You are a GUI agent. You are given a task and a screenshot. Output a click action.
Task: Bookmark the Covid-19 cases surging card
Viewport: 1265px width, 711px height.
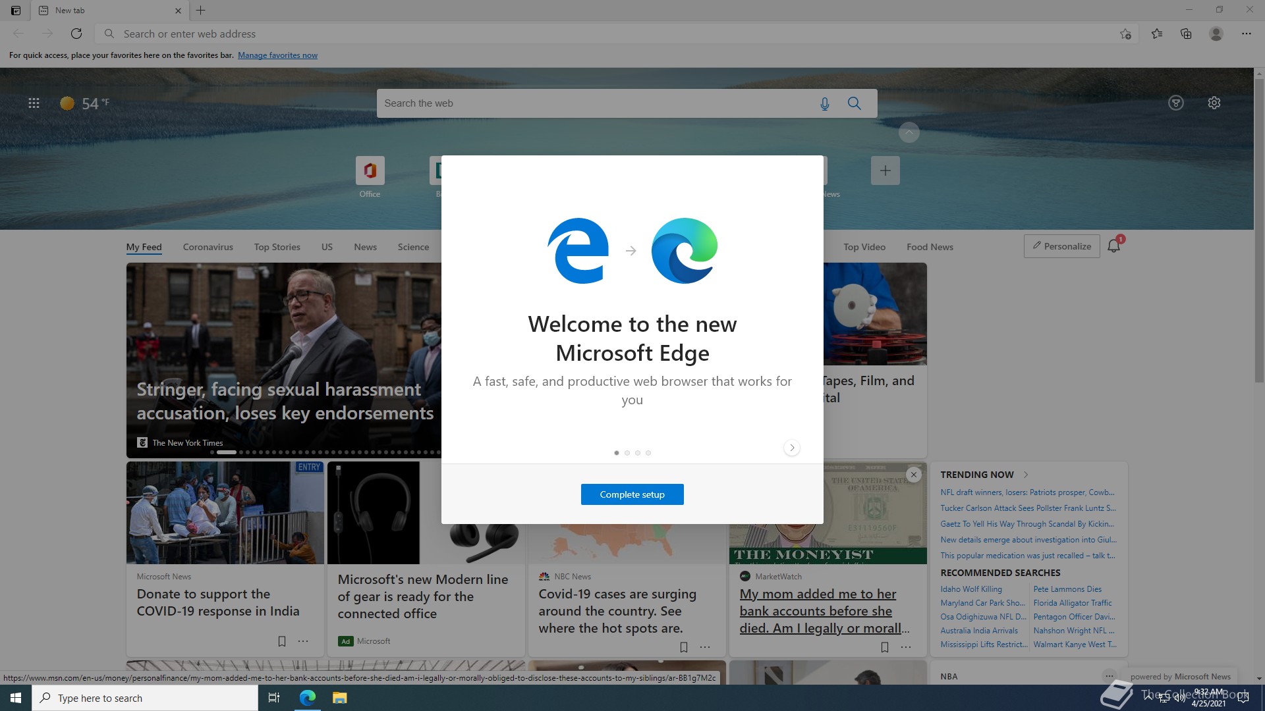point(684,647)
